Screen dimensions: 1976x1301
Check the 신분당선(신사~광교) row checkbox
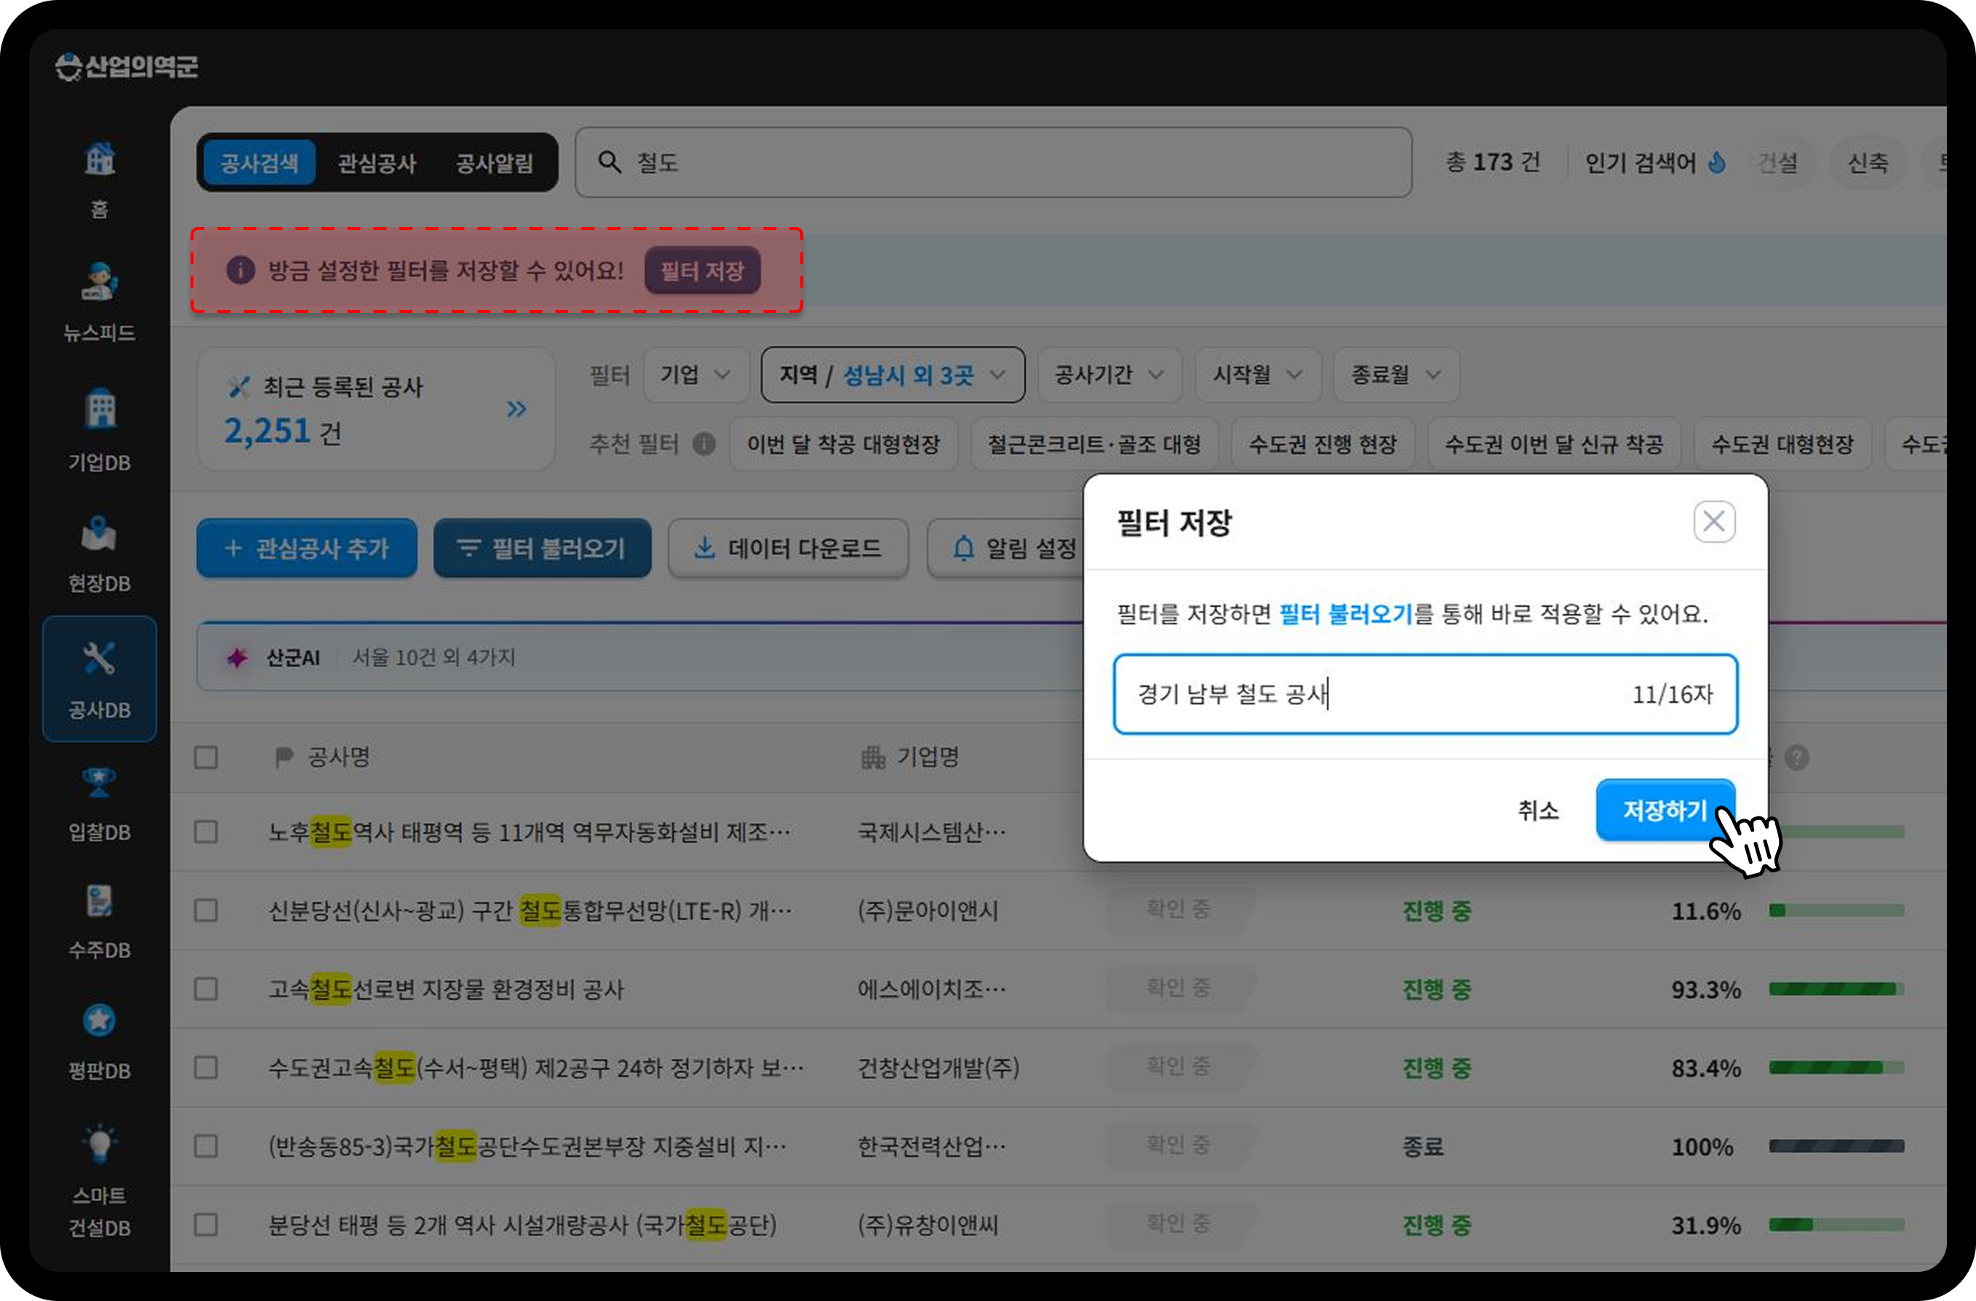coord(206,911)
